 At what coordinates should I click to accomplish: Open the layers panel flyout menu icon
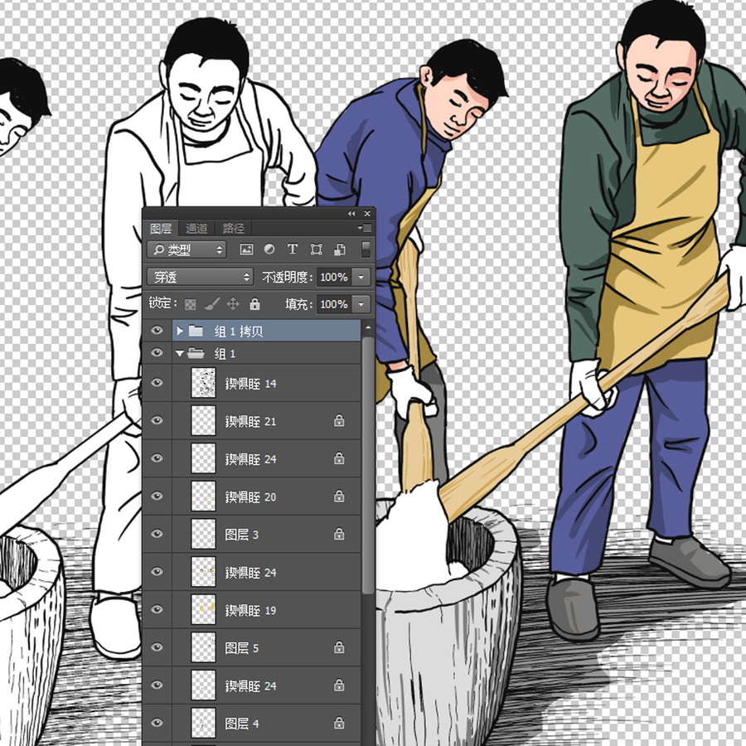(x=365, y=229)
